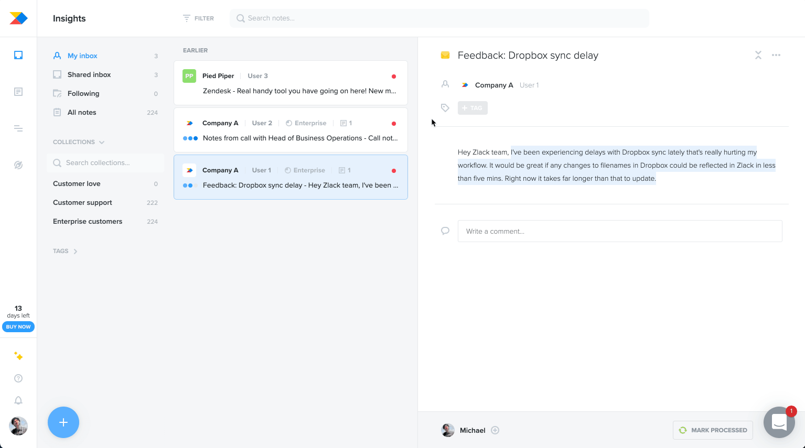Click the more options ellipsis on the note

pos(776,54)
